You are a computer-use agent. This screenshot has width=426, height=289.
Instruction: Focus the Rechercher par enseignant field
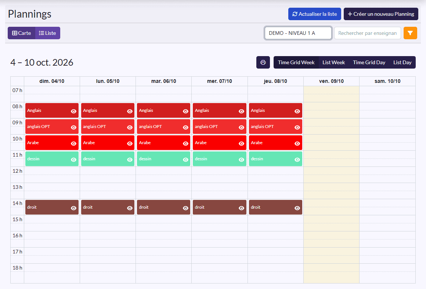tap(367, 33)
